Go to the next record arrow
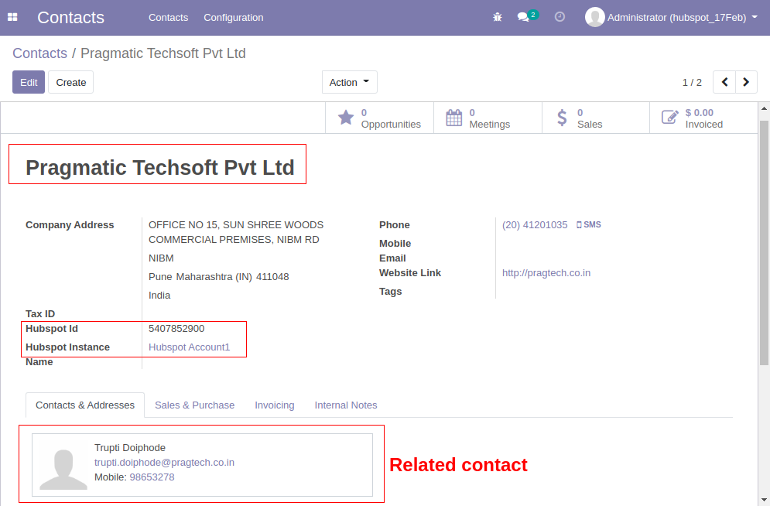The height and width of the screenshot is (506, 770). [746, 82]
